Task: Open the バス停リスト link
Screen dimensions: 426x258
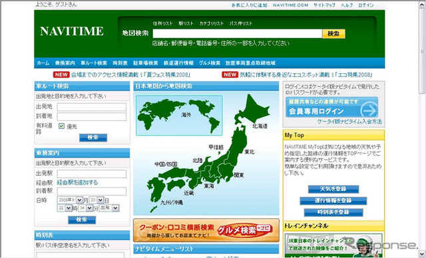Action: pos(241,23)
